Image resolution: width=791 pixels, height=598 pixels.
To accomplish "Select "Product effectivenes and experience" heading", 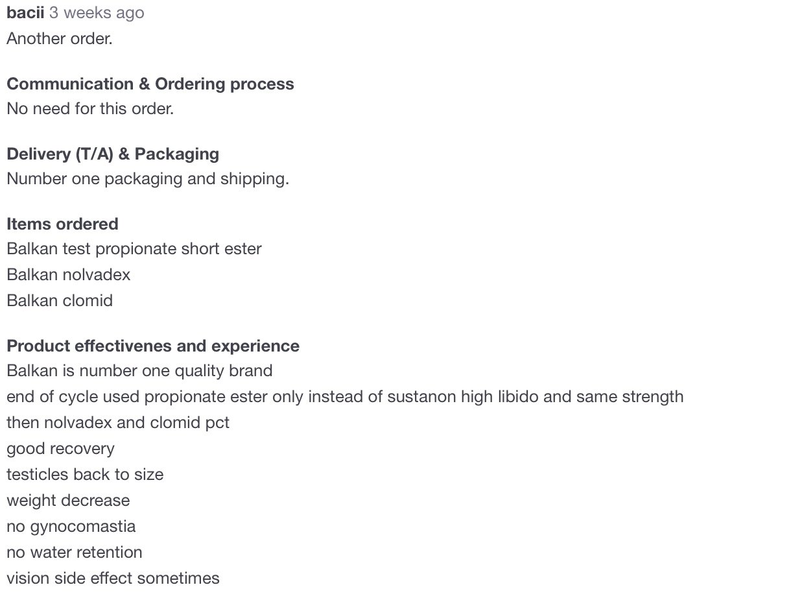I will click(153, 346).
